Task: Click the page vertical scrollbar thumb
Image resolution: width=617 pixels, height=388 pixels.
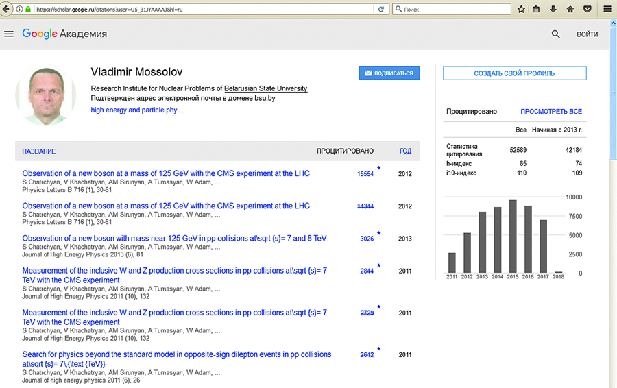Action: (x=613, y=93)
